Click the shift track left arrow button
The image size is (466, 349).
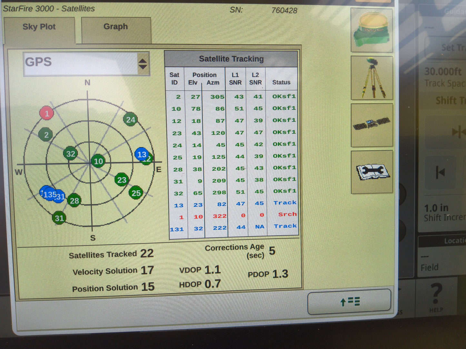click(x=440, y=172)
